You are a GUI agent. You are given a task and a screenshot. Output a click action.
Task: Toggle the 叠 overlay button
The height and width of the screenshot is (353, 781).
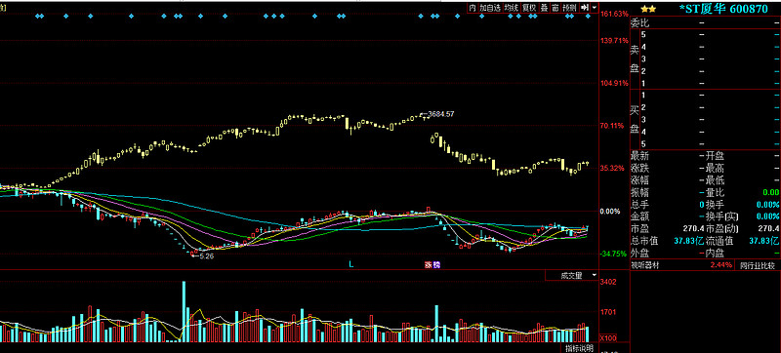tap(544, 8)
